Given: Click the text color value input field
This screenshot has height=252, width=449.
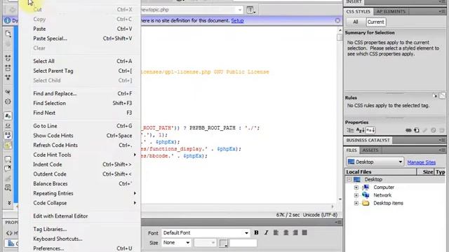Looking at the screenshot, I should [243, 243].
